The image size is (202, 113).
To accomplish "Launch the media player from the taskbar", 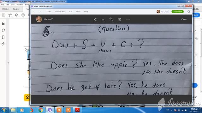I will point(22,110).
